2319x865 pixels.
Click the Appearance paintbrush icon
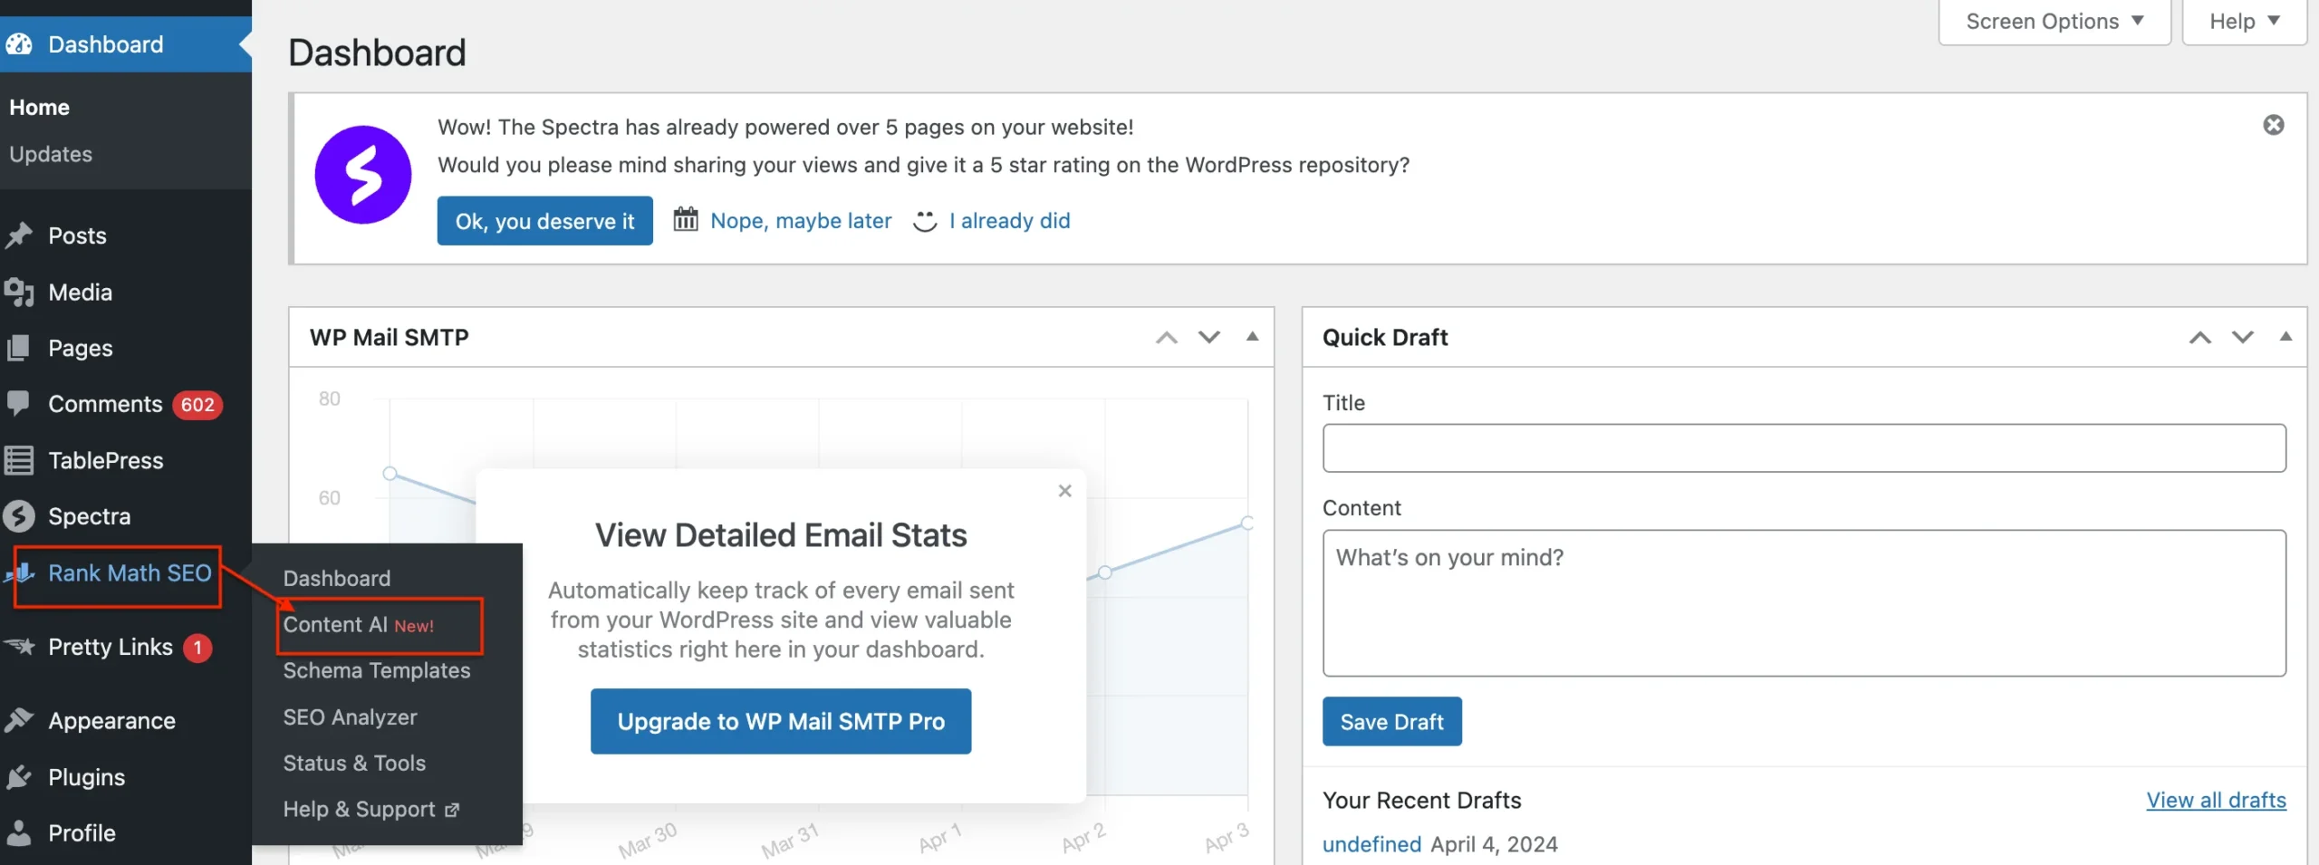point(19,721)
